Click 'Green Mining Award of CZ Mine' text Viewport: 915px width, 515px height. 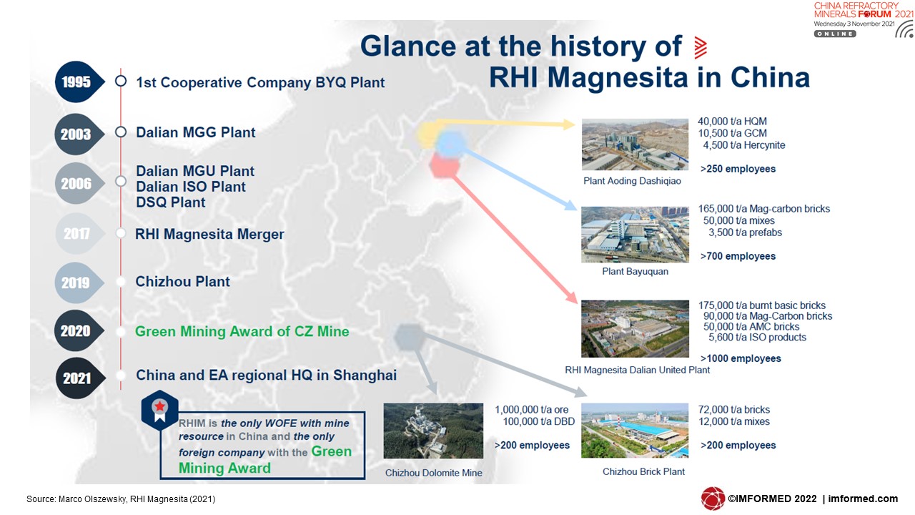pos(242,332)
